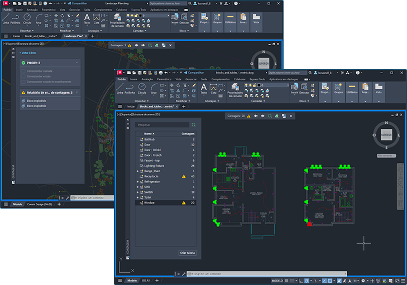This screenshot has height=285, width=407.
Task: Go to previous counted object in the Contagem: 20 toolbar
Action: click(x=256, y=116)
